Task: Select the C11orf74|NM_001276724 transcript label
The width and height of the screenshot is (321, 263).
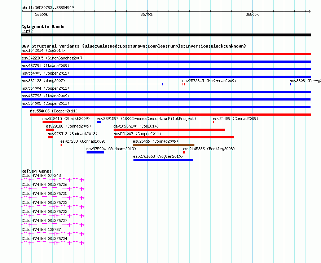Action: coord(44,239)
